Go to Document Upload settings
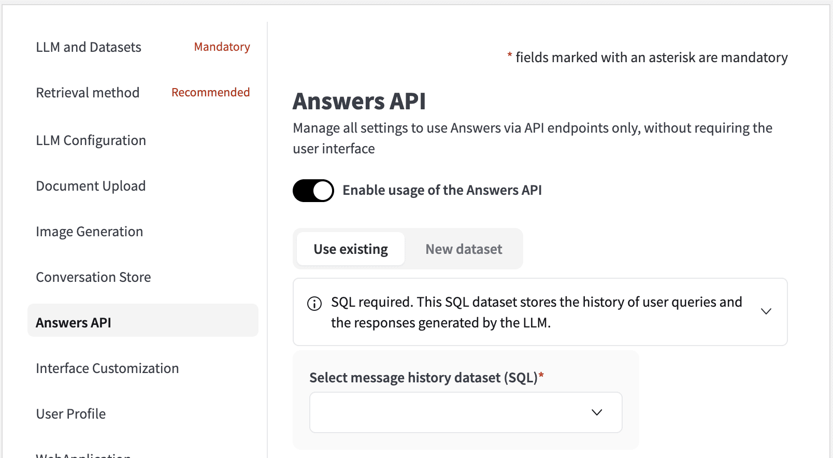Image resolution: width=833 pixels, height=458 pixels. (91, 185)
